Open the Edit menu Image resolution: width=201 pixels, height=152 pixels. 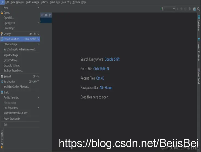[7, 2]
